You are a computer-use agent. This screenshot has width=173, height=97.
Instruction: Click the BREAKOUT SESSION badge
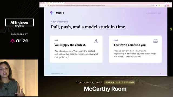[119, 82]
